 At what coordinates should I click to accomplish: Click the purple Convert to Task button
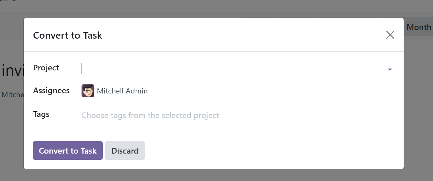[68, 150]
